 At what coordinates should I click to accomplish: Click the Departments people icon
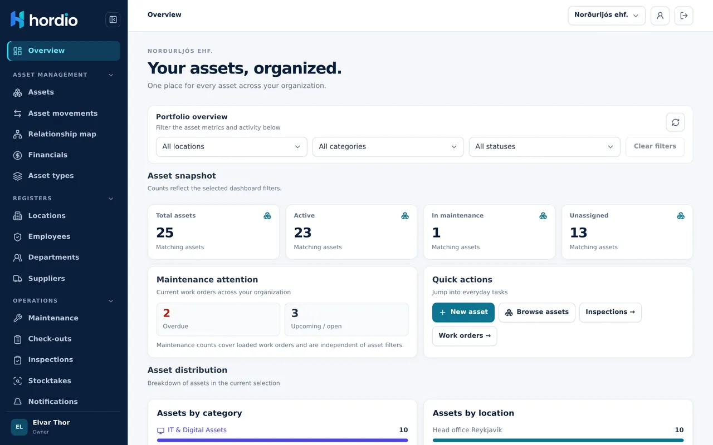(x=18, y=258)
